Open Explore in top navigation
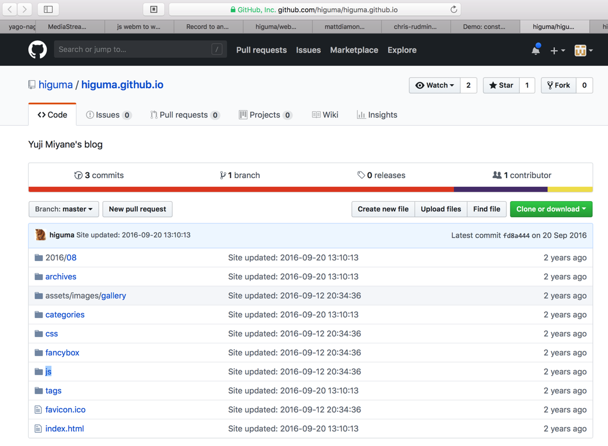 (x=401, y=50)
